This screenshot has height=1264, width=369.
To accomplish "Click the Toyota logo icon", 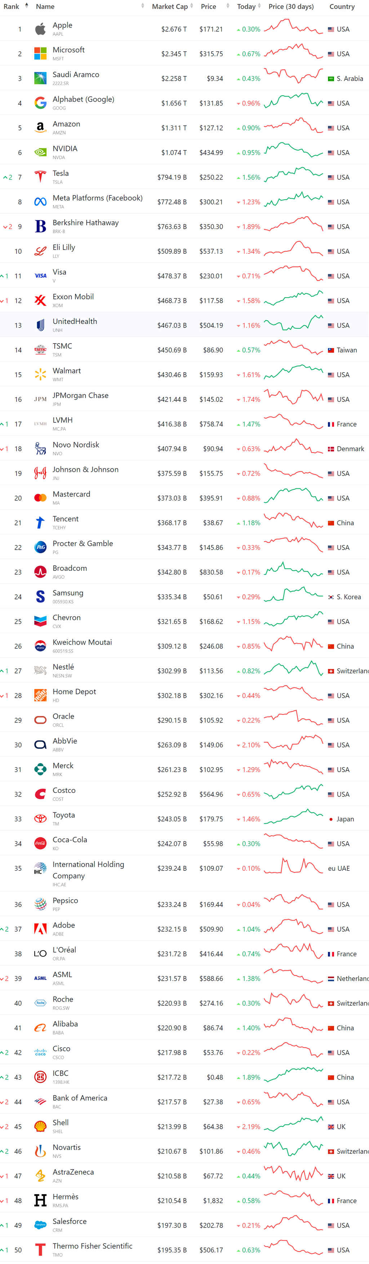I will pyautogui.click(x=40, y=819).
